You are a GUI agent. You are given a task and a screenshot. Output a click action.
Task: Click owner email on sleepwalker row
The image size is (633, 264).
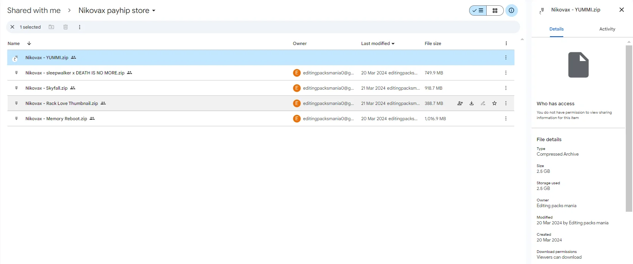(x=329, y=73)
